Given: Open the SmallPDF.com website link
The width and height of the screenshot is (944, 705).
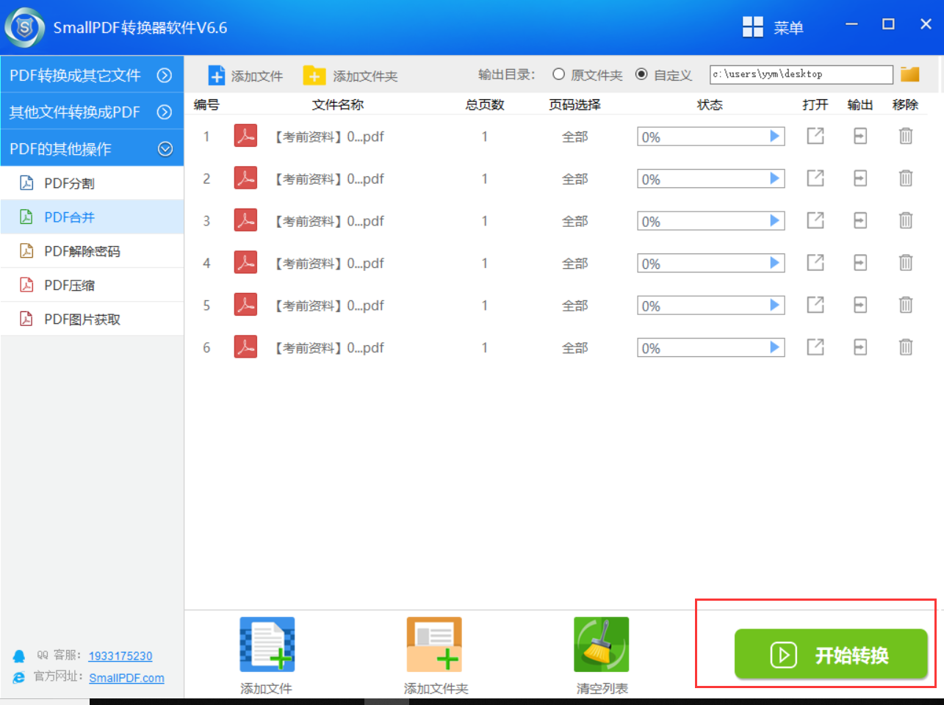Looking at the screenshot, I should point(126,678).
